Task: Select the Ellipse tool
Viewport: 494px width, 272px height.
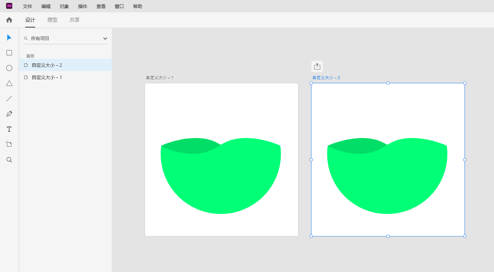Action: pyautogui.click(x=9, y=68)
